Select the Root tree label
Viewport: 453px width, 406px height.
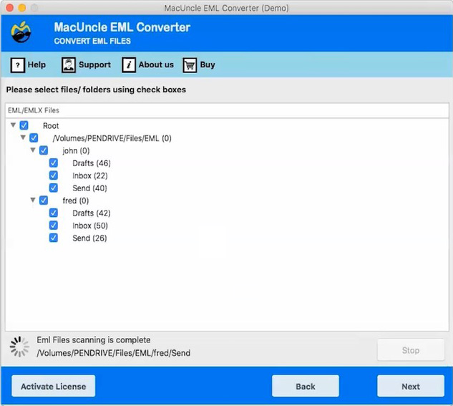click(51, 126)
